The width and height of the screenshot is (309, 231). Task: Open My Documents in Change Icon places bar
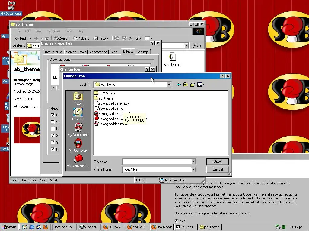tap(78, 130)
